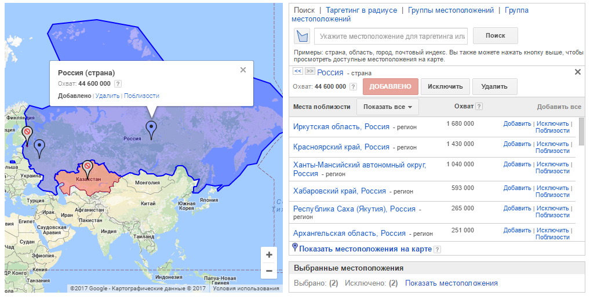The width and height of the screenshot is (590, 299).
Task: Click the Поиск search button
Action: point(495,36)
